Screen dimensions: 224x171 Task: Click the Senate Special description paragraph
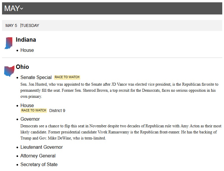(119, 90)
